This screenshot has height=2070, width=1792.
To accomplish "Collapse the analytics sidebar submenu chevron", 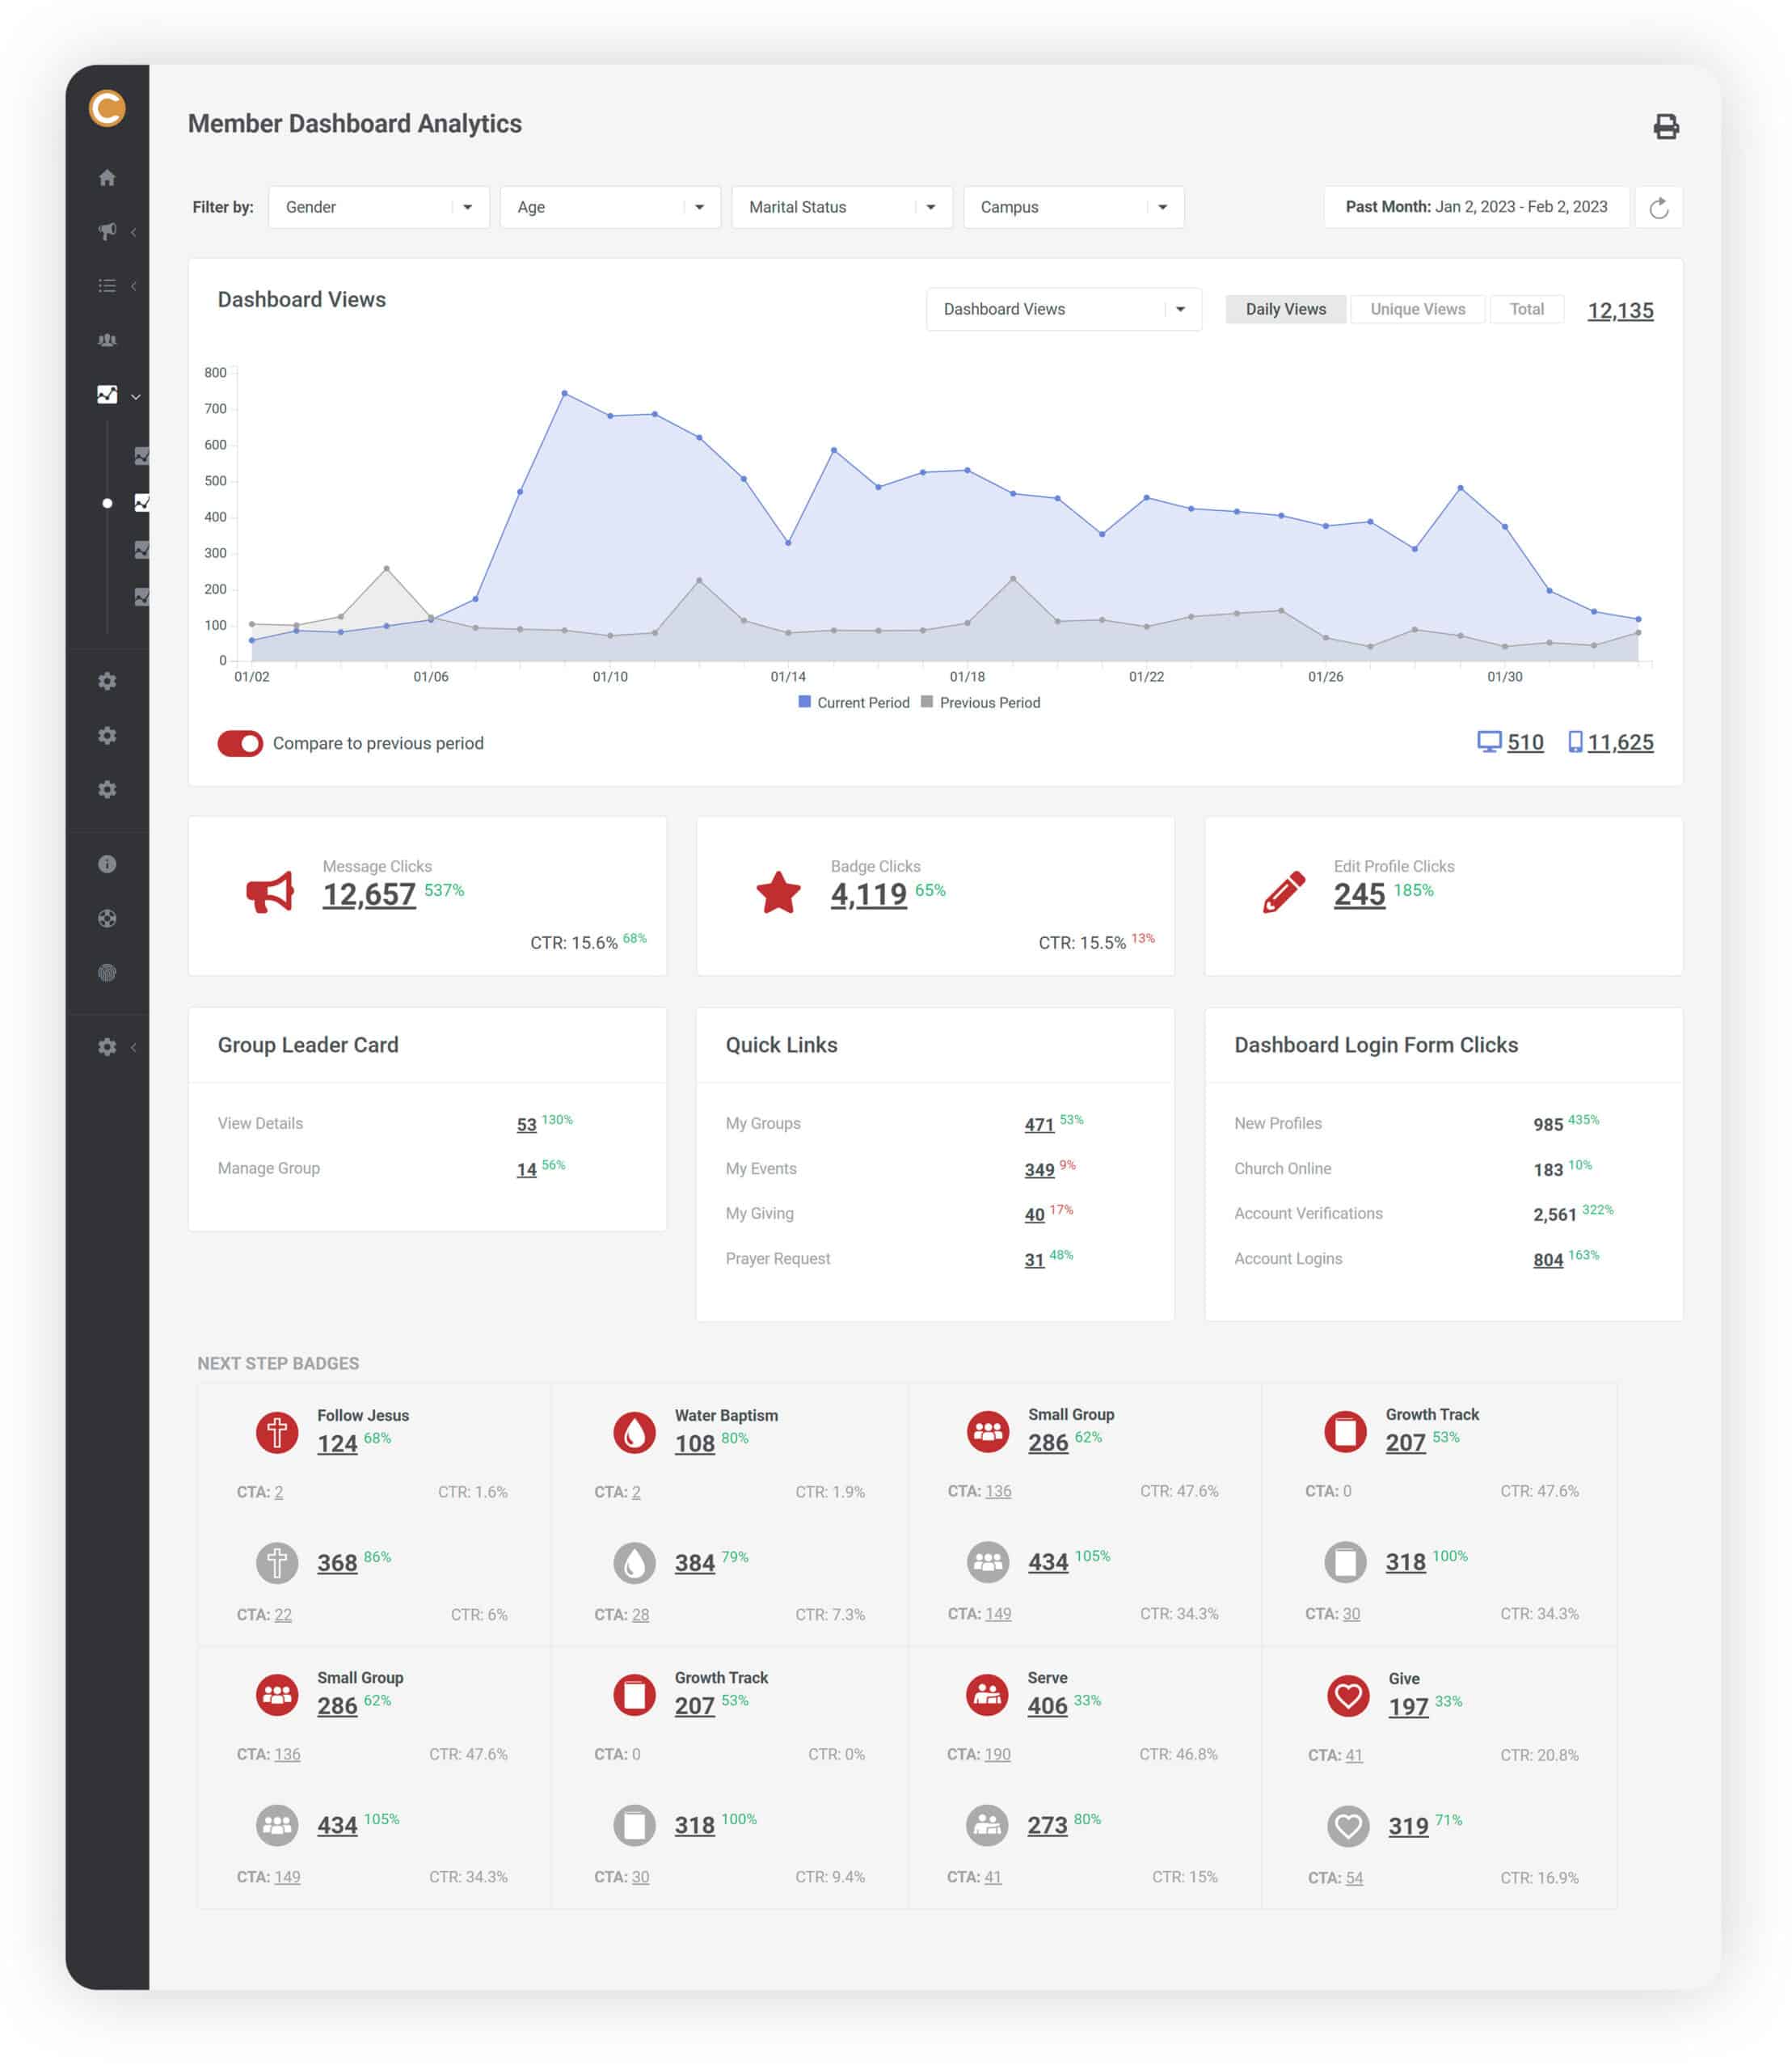I will [135, 396].
